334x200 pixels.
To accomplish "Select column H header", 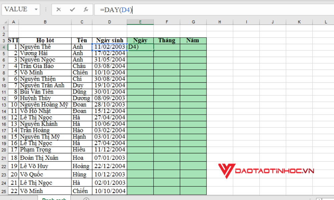I will [x=219, y=21].
